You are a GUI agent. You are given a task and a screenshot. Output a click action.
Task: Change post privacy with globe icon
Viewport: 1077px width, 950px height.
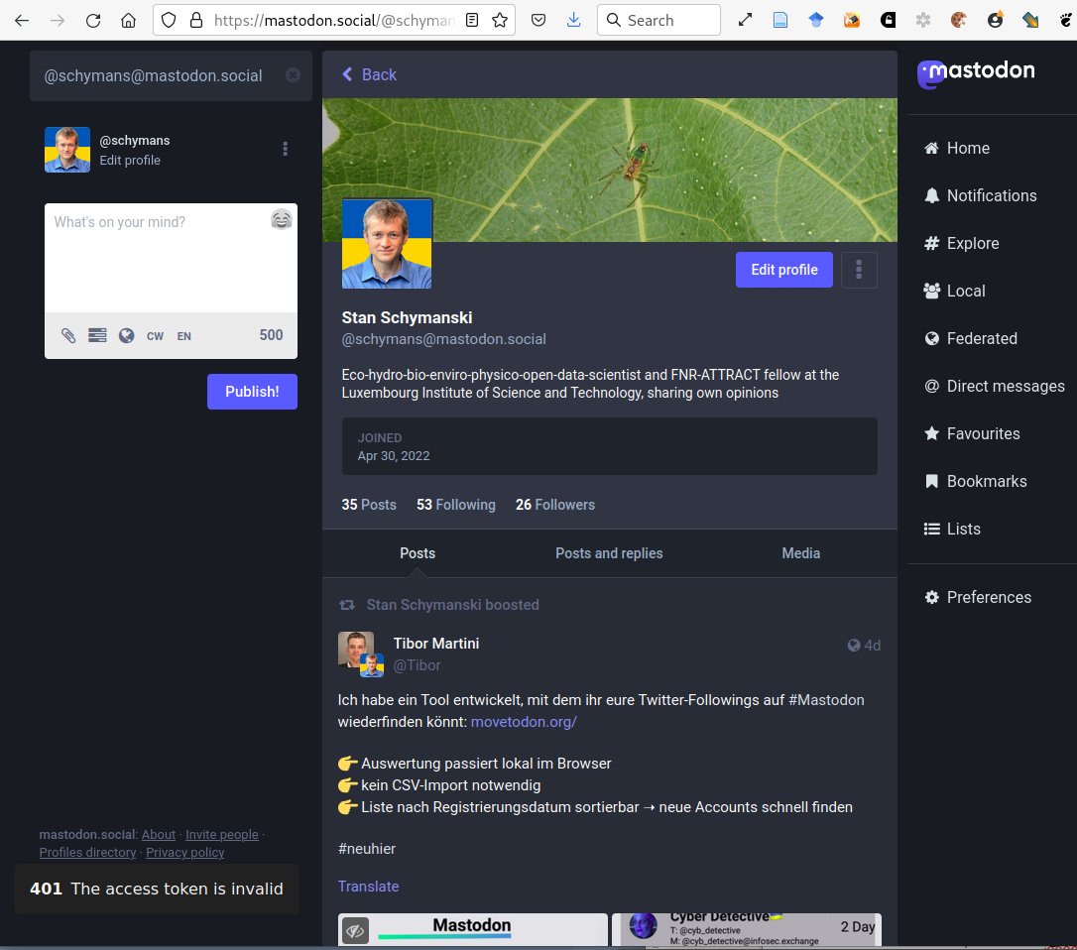(126, 335)
